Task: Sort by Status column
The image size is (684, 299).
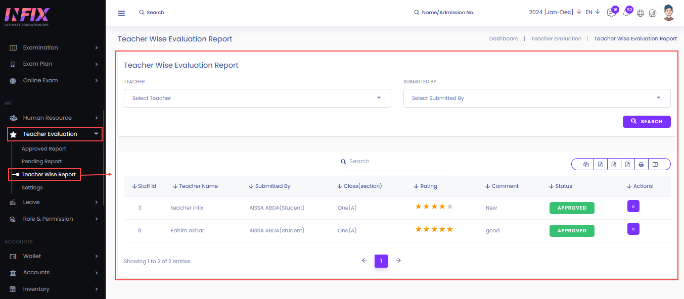Action: [x=560, y=186]
